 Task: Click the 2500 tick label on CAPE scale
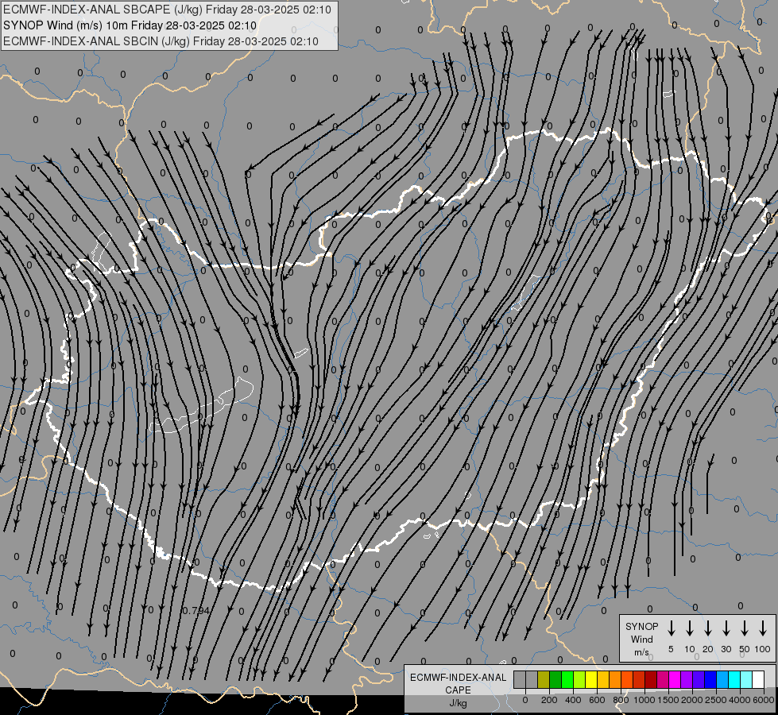tap(716, 700)
